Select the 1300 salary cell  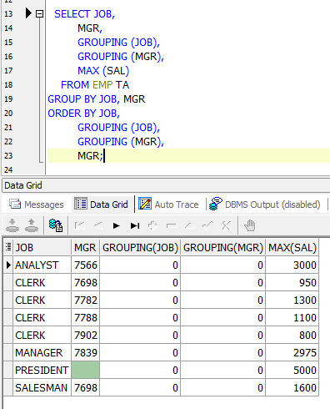(x=292, y=300)
